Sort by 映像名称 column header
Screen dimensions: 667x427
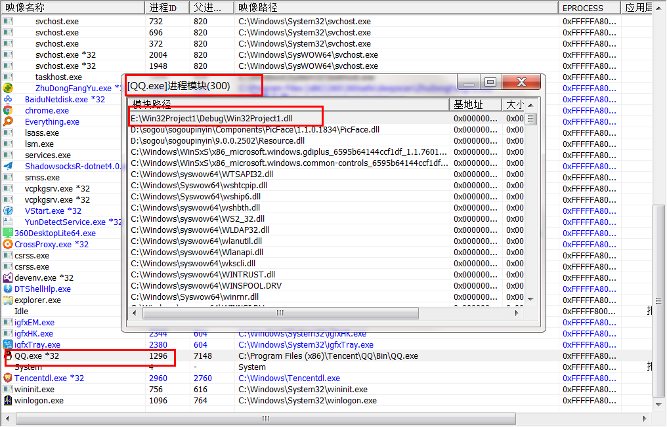(x=72, y=8)
